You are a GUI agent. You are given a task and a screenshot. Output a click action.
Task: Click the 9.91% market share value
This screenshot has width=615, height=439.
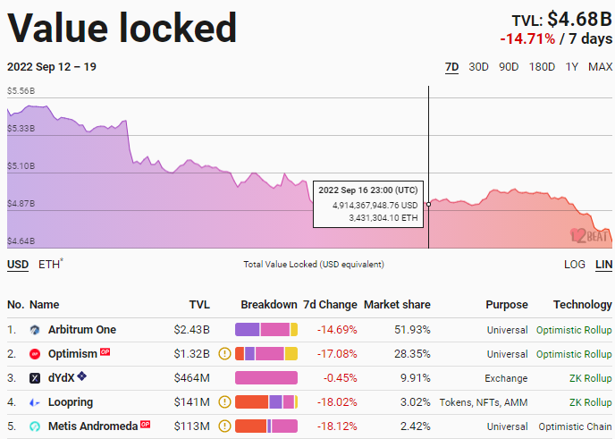tap(416, 378)
